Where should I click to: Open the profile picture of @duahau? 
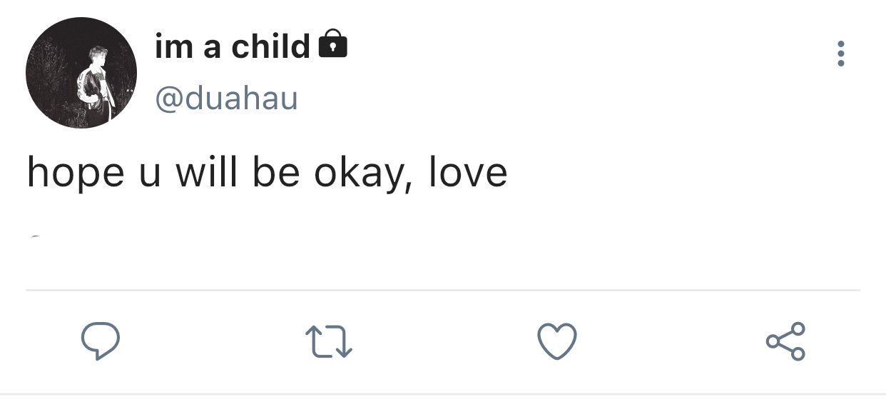point(81,73)
